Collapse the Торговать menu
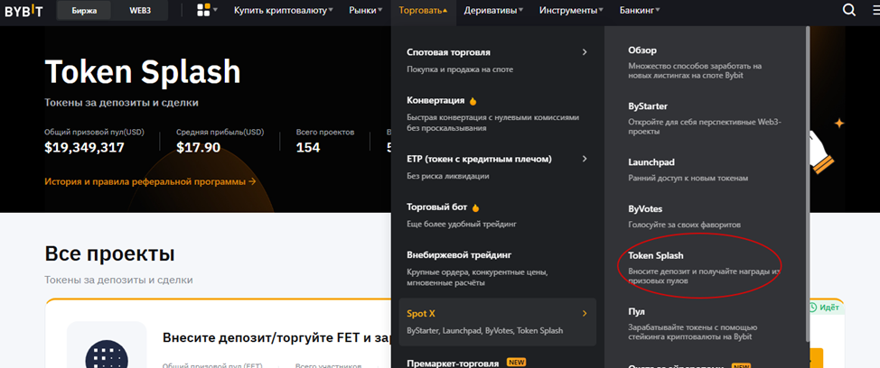Screen dimensions: 880x368 (x=423, y=10)
